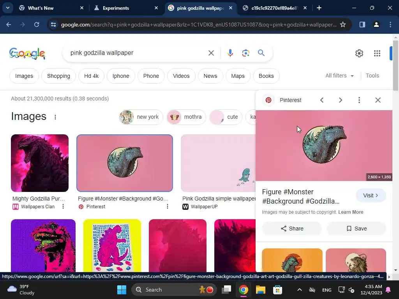Viewport: 399px width, 299px height.
Task: Show hidden system tray icons
Action: click(x=300, y=290)
